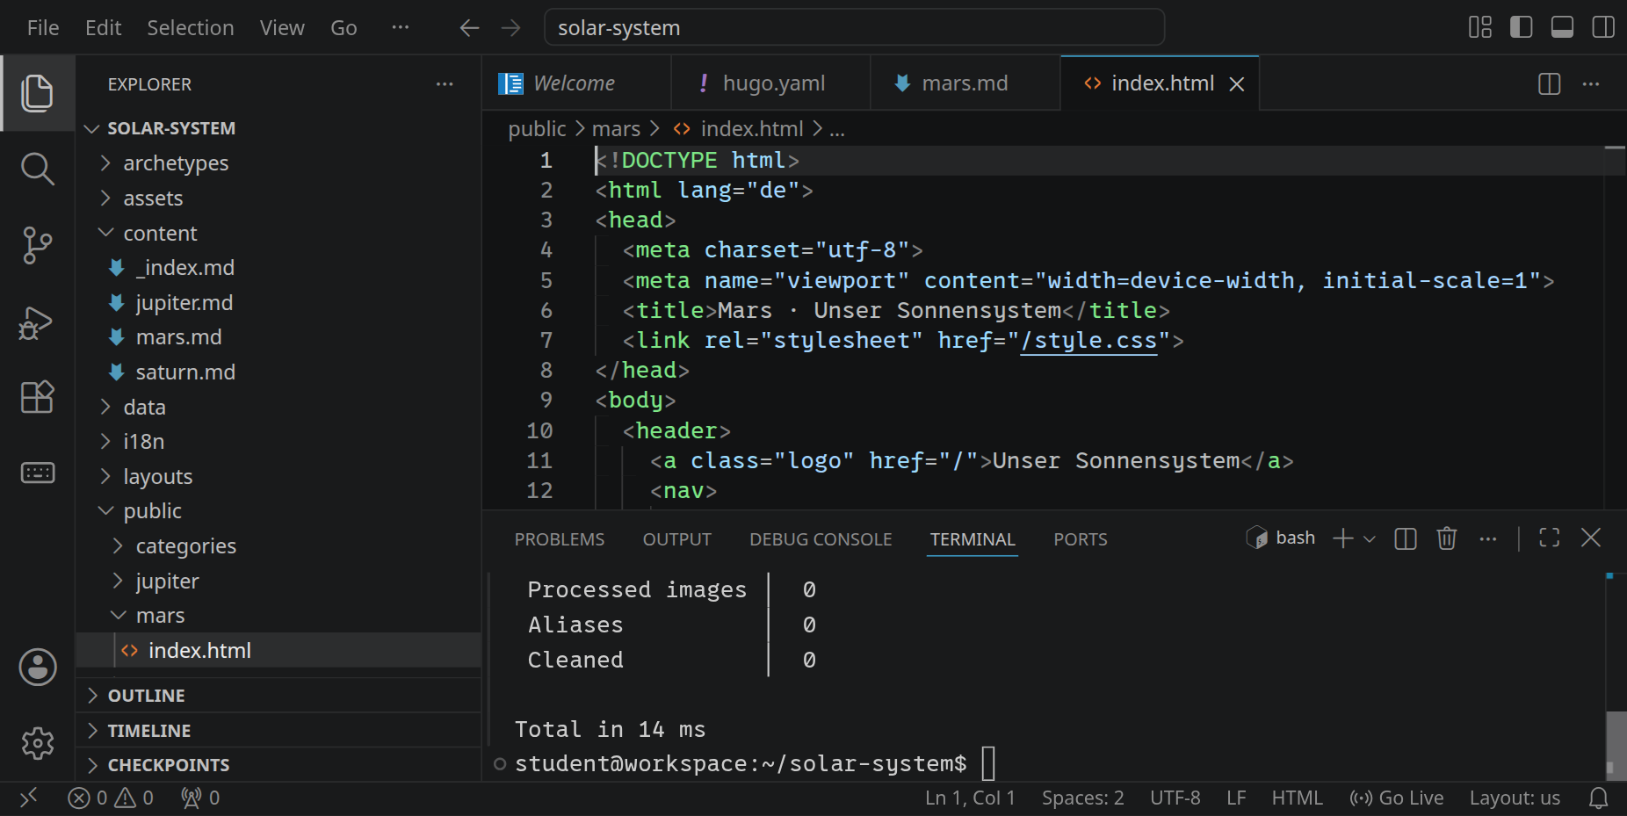
Task: Collapse the public folder
Action: (x=278, y=511)
